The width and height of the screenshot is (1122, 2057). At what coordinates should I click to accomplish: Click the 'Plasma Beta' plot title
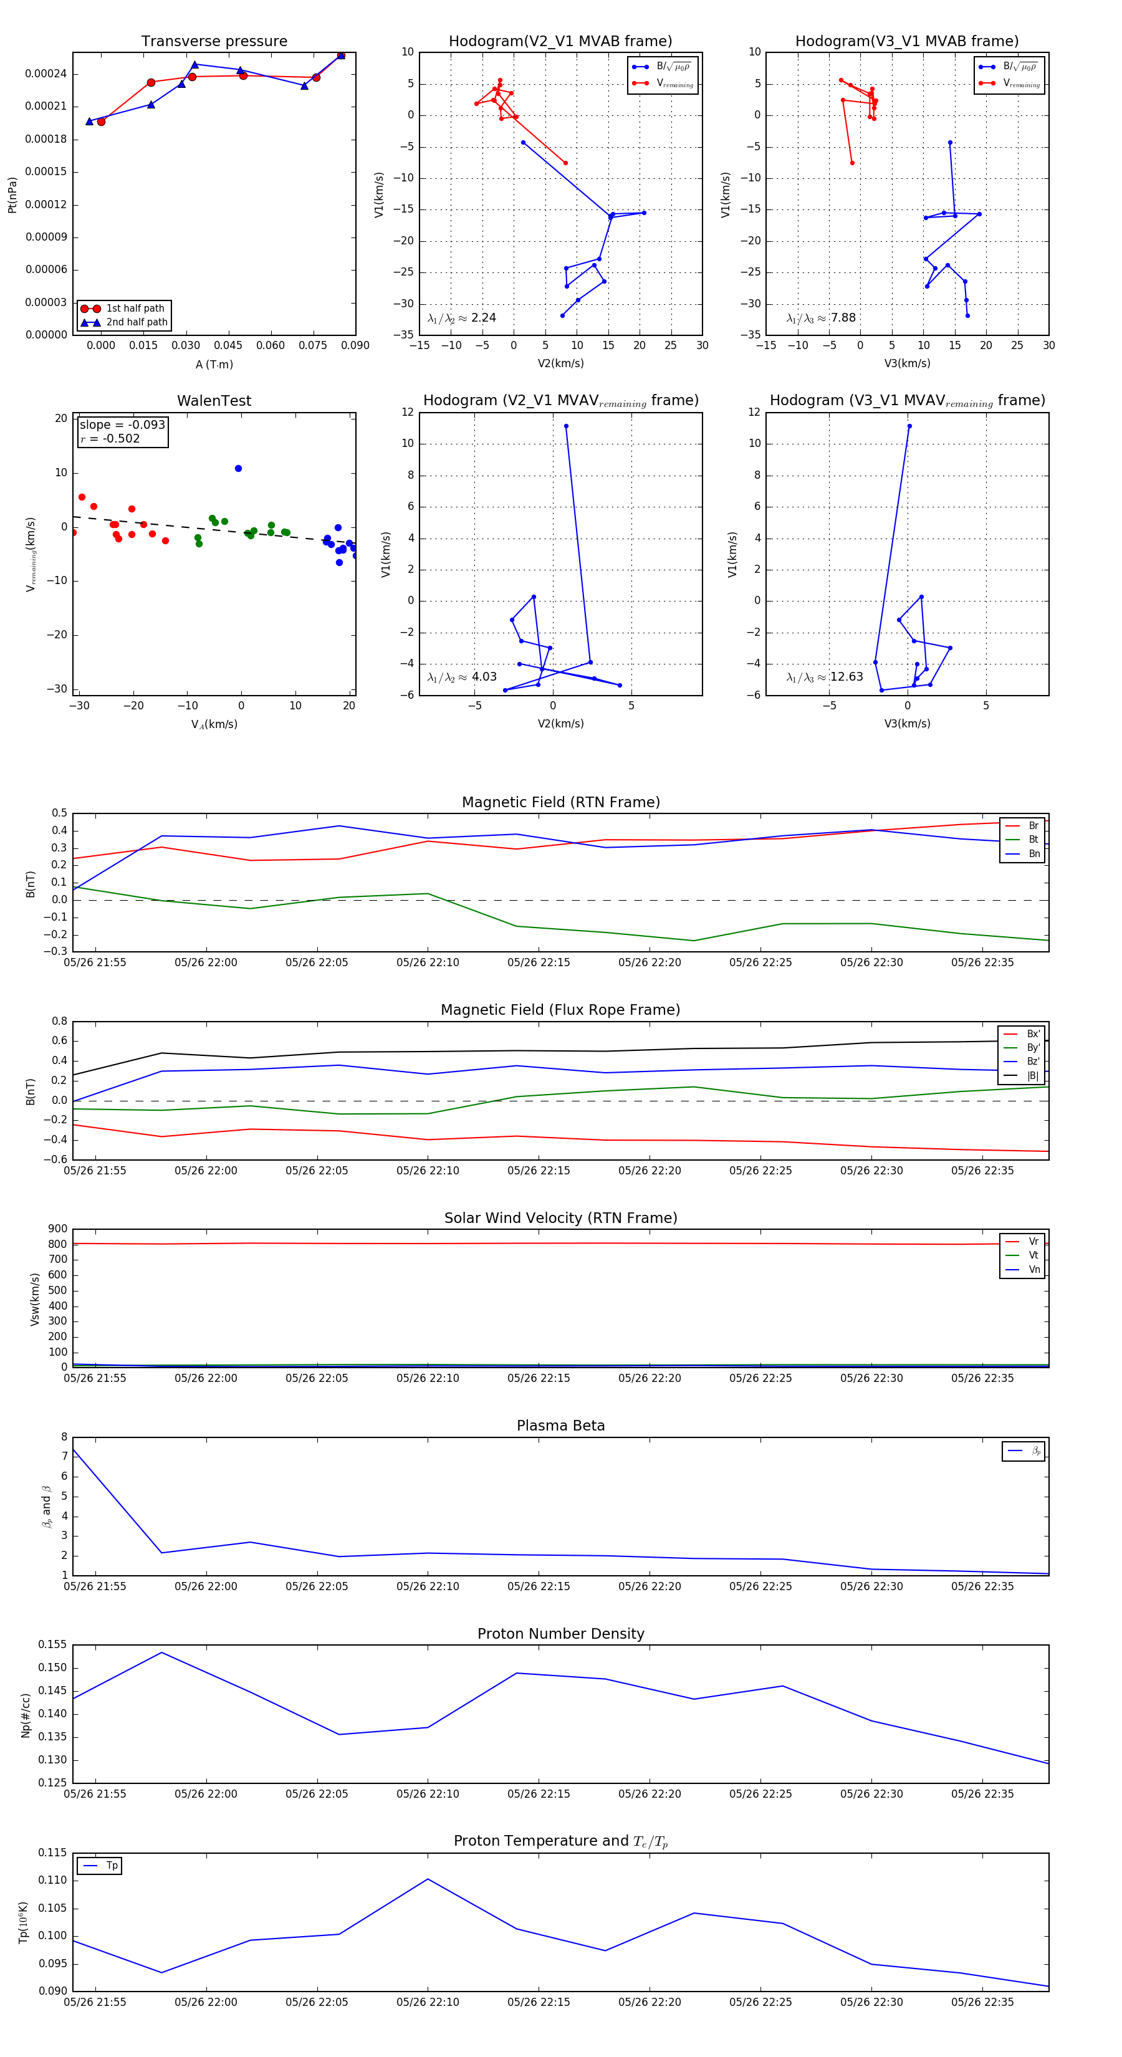pos(560,1426)
